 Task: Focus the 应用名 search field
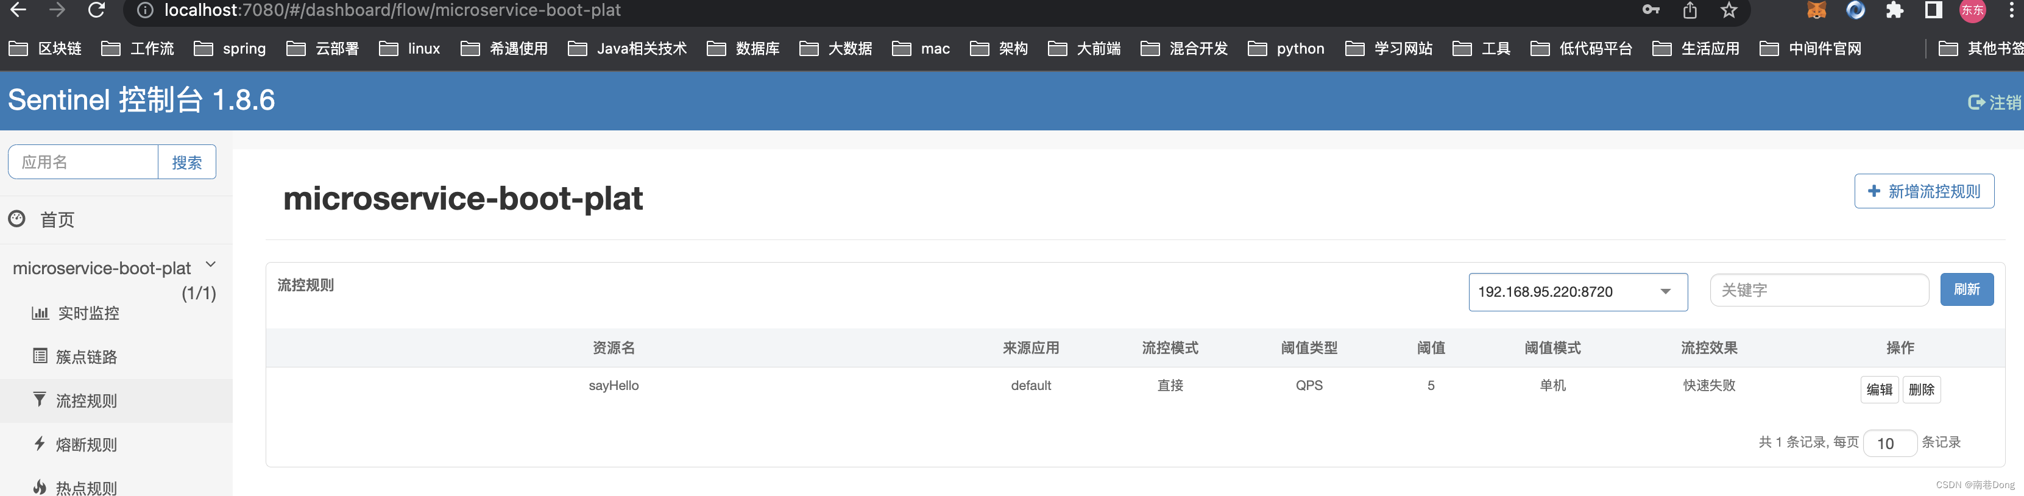click(83, 162)
